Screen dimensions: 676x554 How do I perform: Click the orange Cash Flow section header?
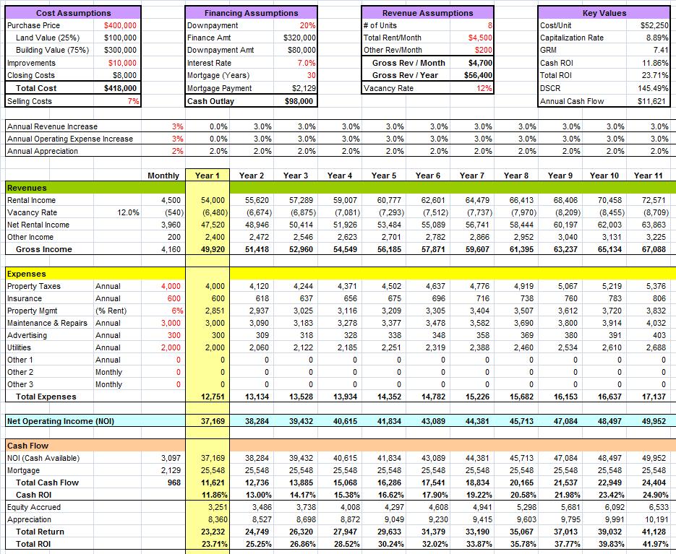(x=27, y=446)
